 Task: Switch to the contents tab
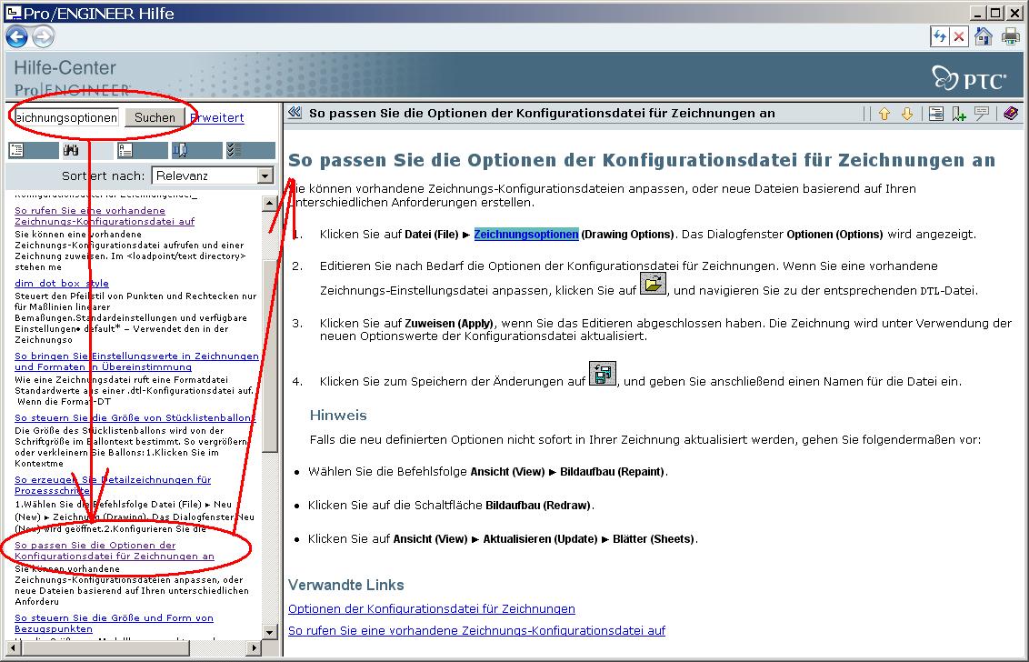34,150
